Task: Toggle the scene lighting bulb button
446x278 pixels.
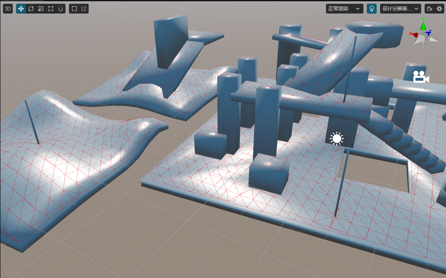Action: 371,9
